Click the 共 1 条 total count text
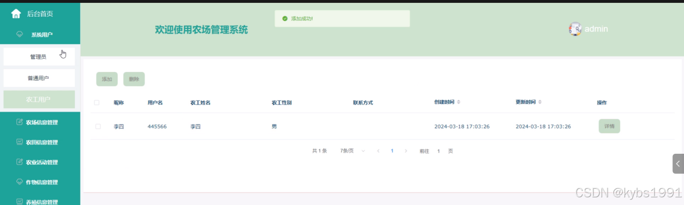 pyautogui.click(x=319, y=151)
